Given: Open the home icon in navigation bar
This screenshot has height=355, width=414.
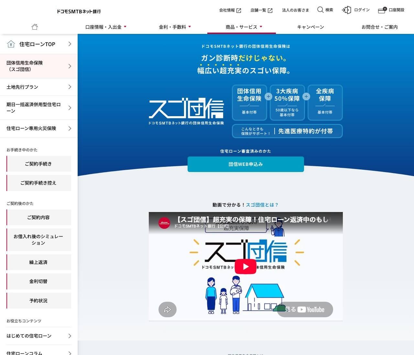Looking at the screenshot, I should point(35,27).
